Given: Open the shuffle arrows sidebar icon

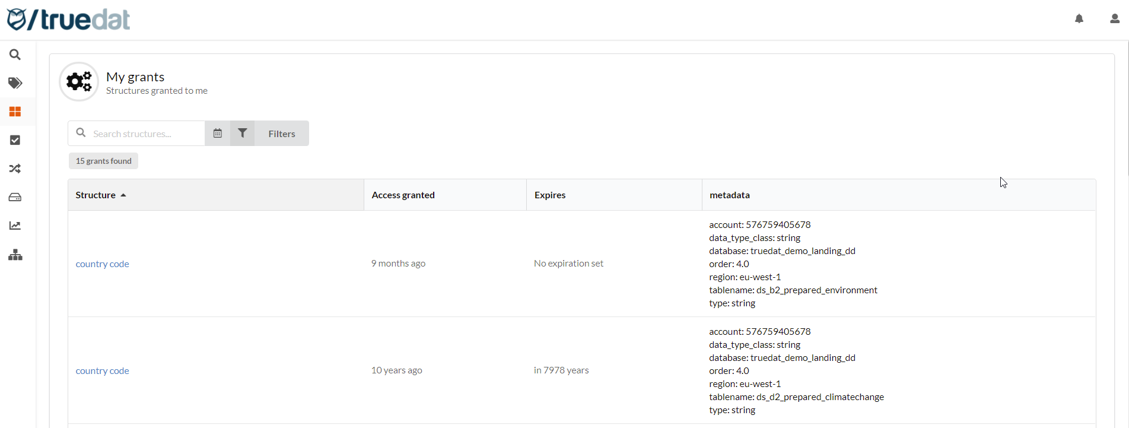Looking at the screenshot, I should 15,169.
